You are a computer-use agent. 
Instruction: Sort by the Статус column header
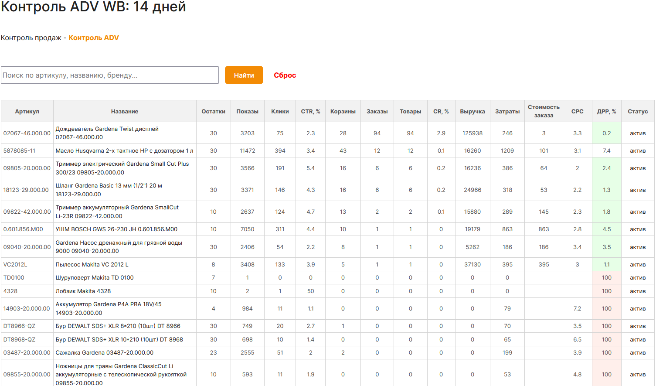638,111
